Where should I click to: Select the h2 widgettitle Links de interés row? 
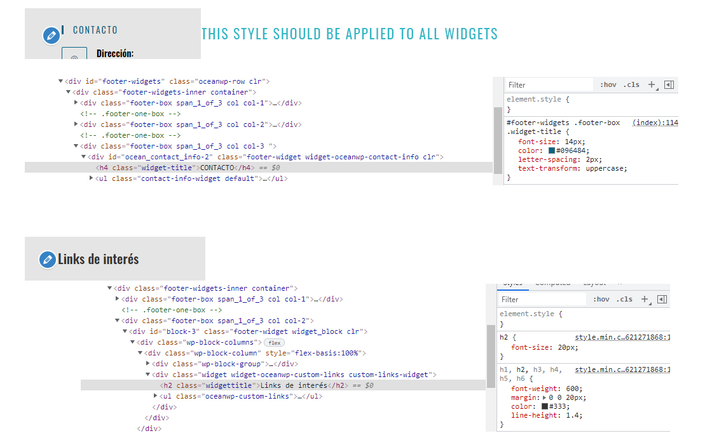[x=283, y=385]
